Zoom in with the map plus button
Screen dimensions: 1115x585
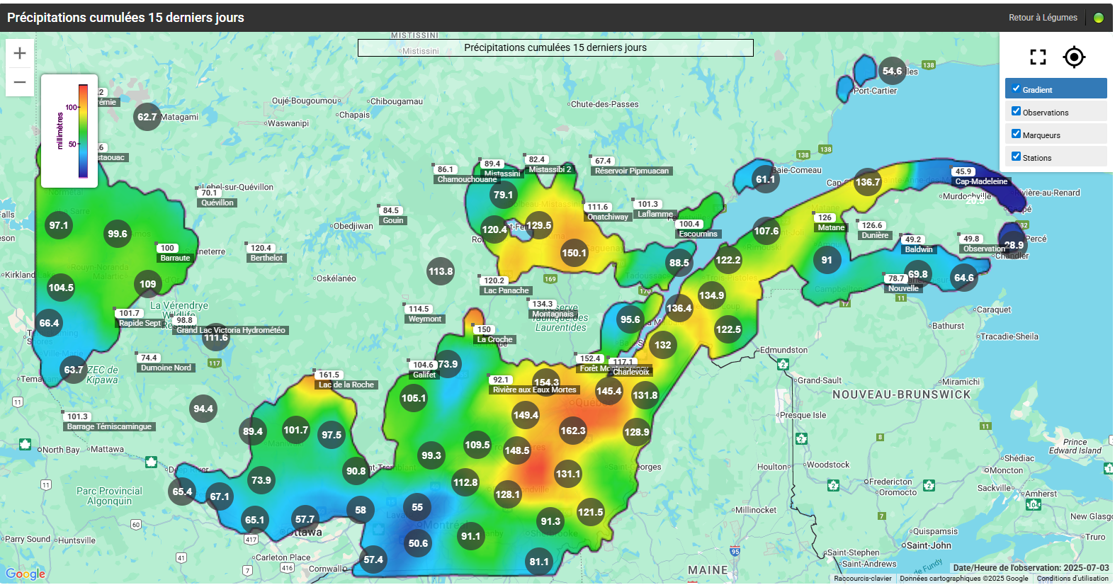[x=20, y=53]
